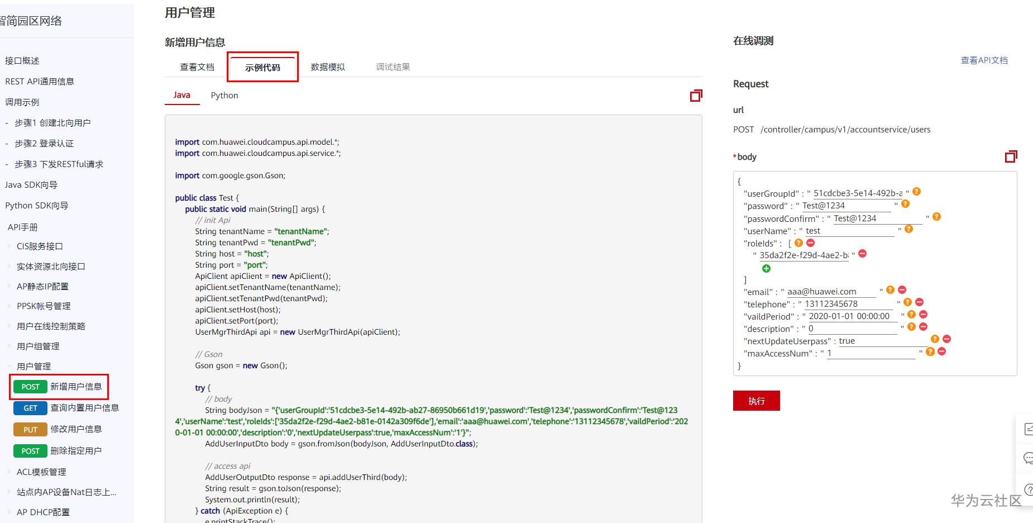Open 步骤3 下发RESTful请求
The image size is (1033, 523).
59,164
